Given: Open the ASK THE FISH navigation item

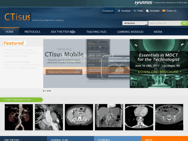Looking at the screenshot, I should [63, 32].
